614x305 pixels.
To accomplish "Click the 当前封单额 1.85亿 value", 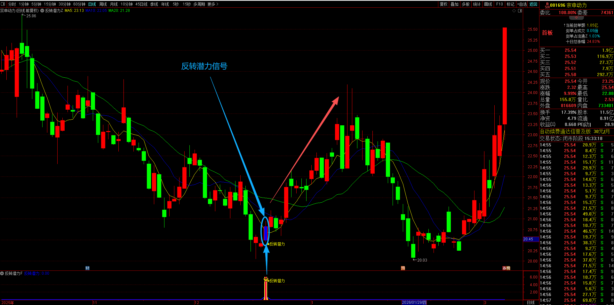I will [x=592, y=25].
